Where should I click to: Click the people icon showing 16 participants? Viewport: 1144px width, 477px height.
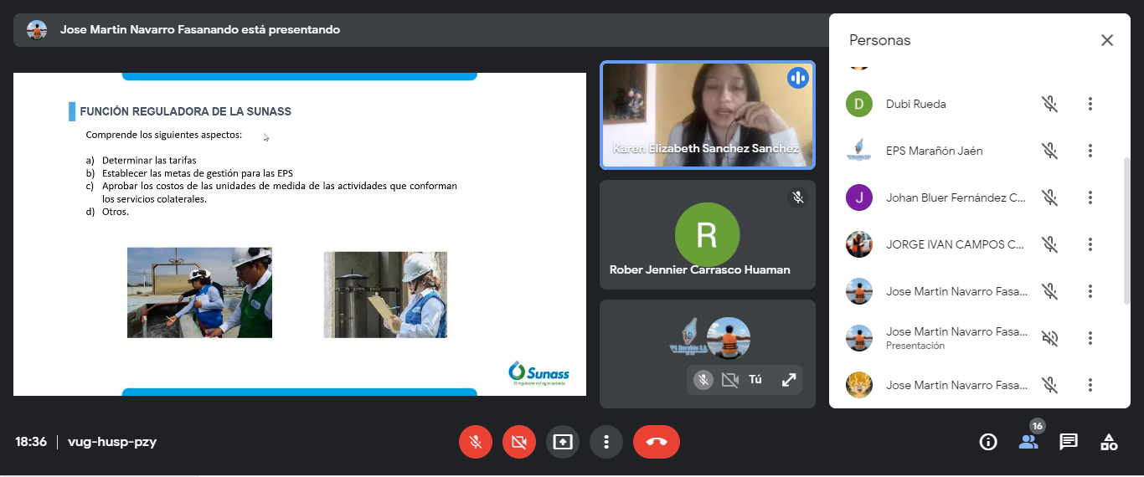[x=1028, y=441]
